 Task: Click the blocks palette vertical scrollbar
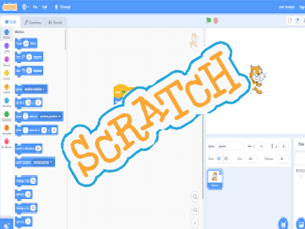click(65, 39)
